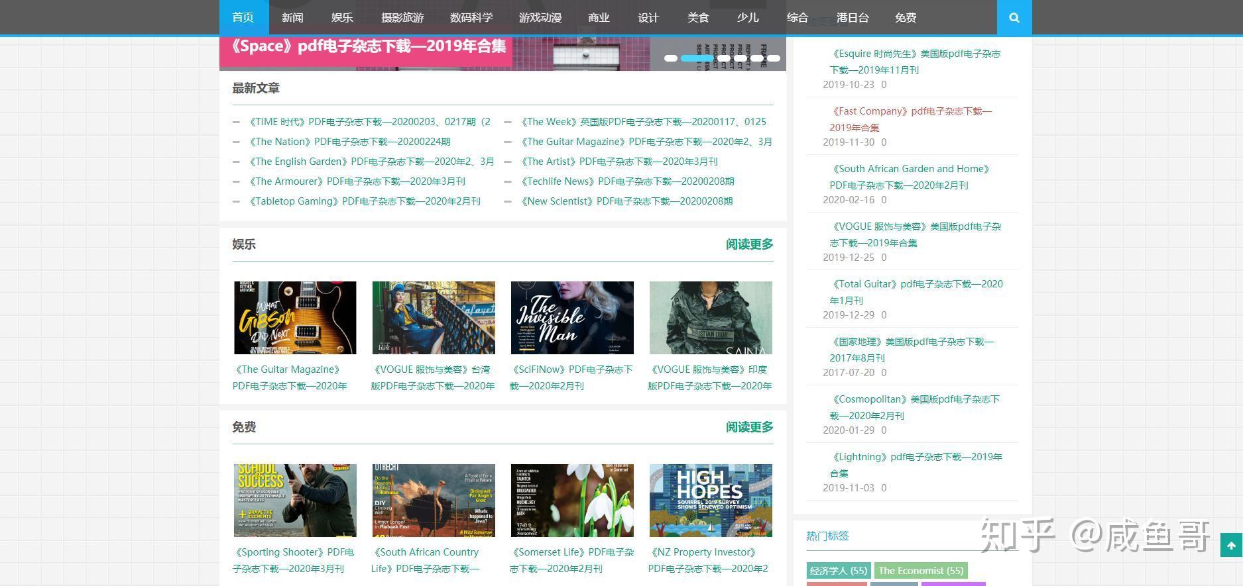Open the VOGUE 台湾版 cover thumbnail
1243x586 pixels.
(434, 318)
